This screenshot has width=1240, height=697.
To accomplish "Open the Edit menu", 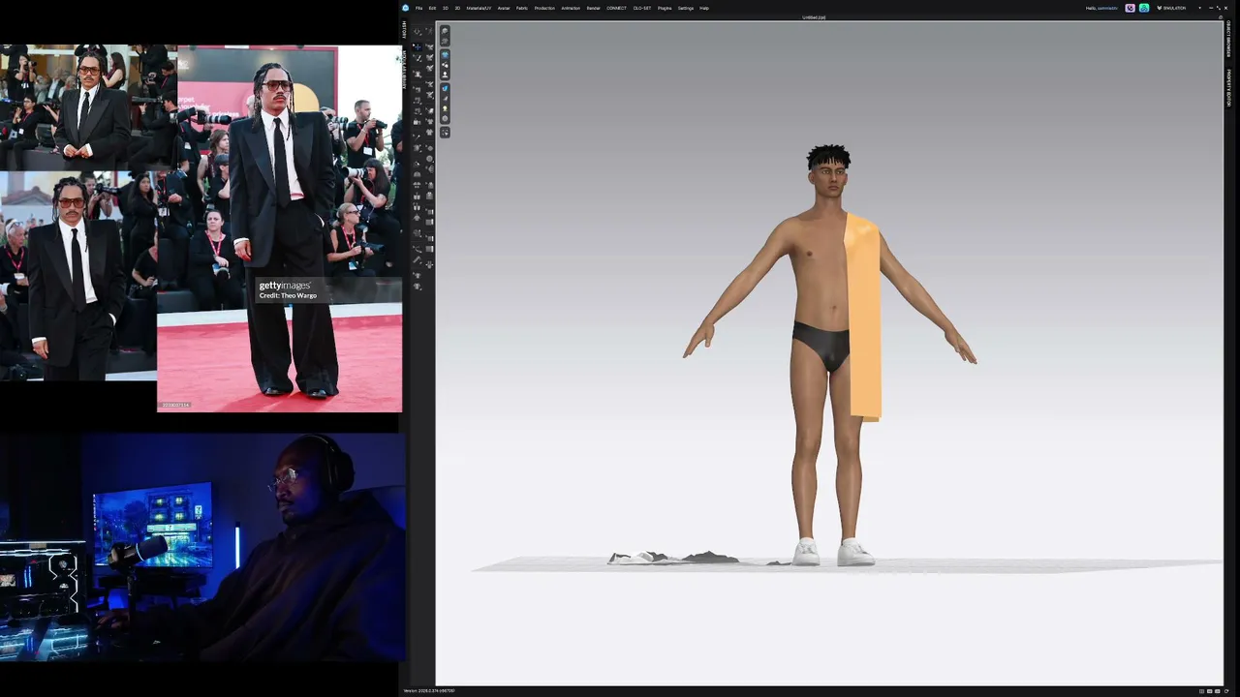I will [432, 8].
